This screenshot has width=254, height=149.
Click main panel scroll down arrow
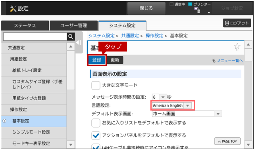[248, 145]
